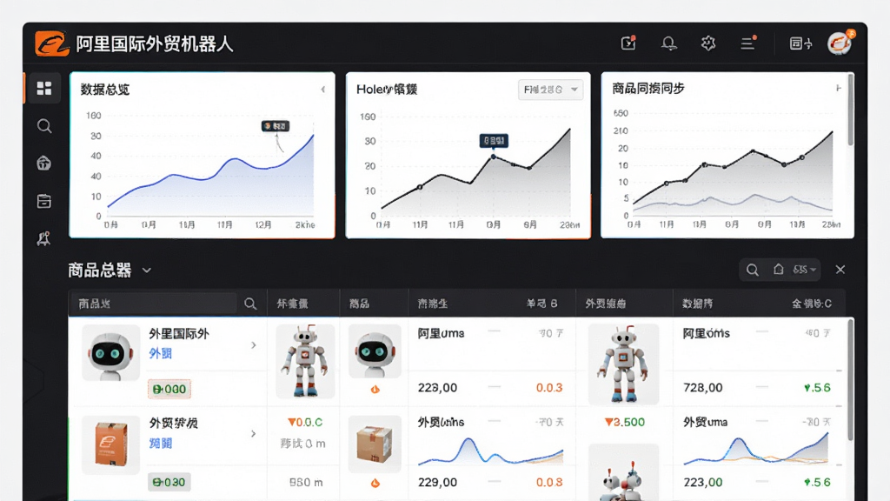Click the round-head robot thumbnail in first row
The width and height of the screenshot is (890, 501).
coord(110,353)
